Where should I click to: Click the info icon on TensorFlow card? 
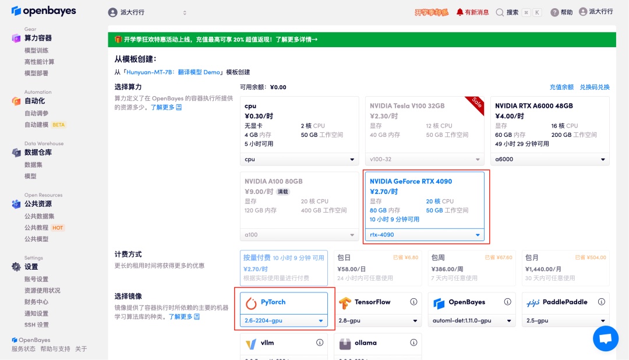pos(414,302)
